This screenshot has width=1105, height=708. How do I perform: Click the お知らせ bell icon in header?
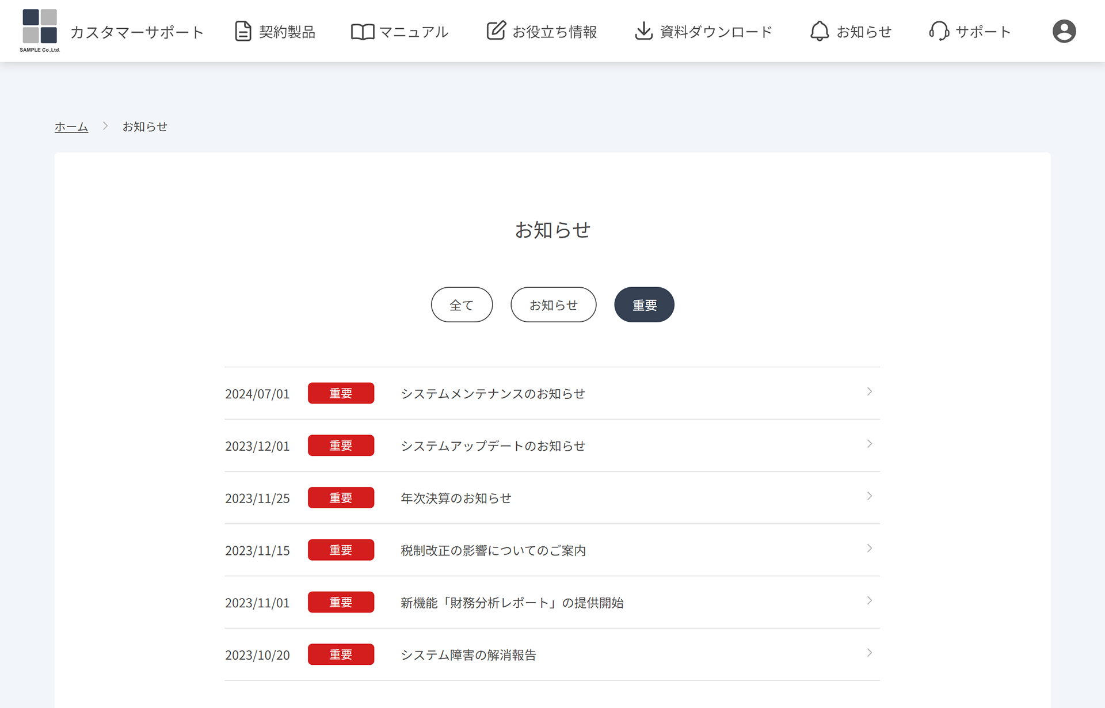(x=820, y=31)
